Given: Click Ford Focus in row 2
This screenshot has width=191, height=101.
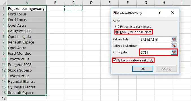Looking at the screenshot, I should coord(27,14).
